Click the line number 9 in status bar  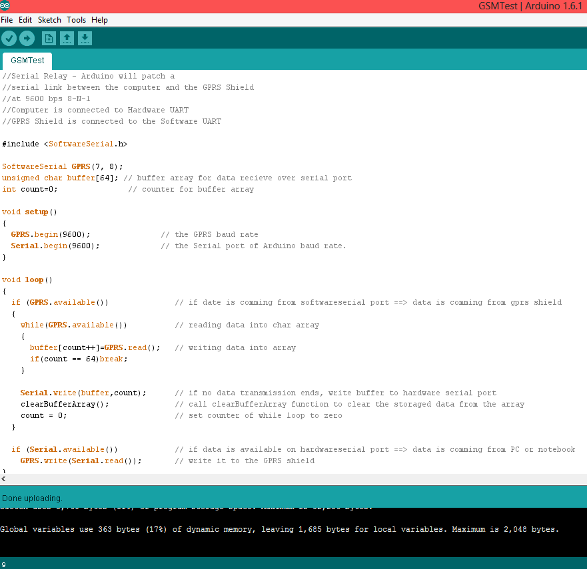coord(3,564)
